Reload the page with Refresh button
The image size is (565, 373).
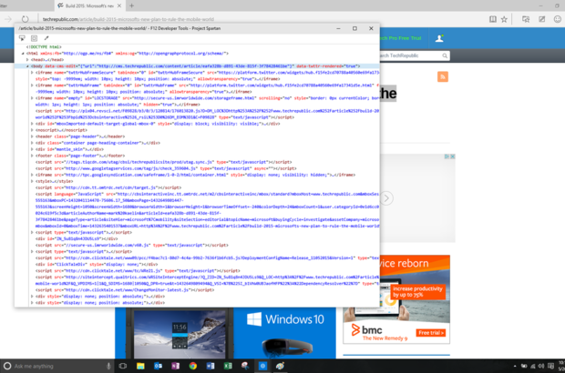[25, 19]
